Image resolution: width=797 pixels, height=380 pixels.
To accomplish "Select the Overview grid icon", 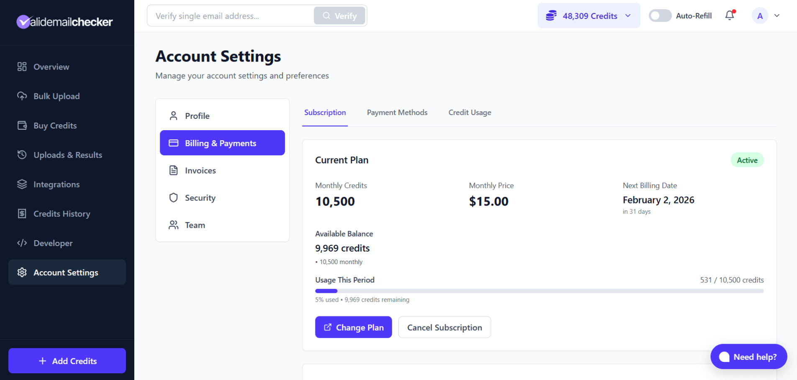I will 22,67.
